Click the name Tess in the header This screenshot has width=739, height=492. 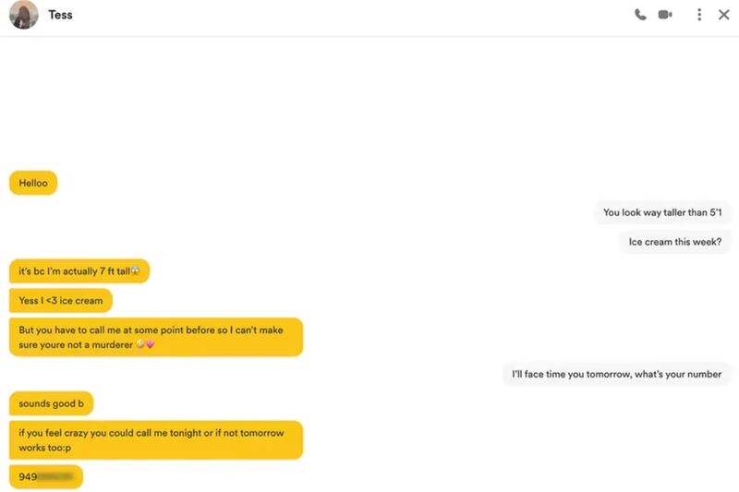[60, 15]
